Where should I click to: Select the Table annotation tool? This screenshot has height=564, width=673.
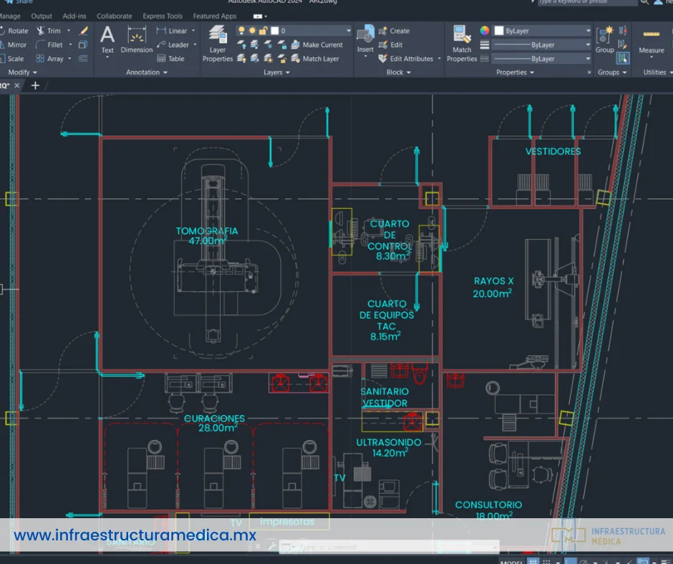[170, 59]
